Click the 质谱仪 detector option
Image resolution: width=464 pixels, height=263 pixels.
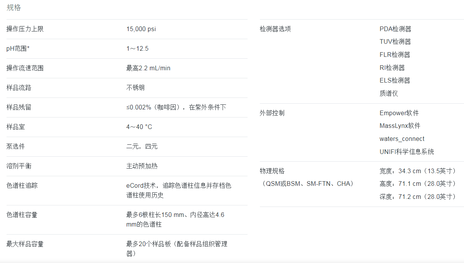[389, 93]
